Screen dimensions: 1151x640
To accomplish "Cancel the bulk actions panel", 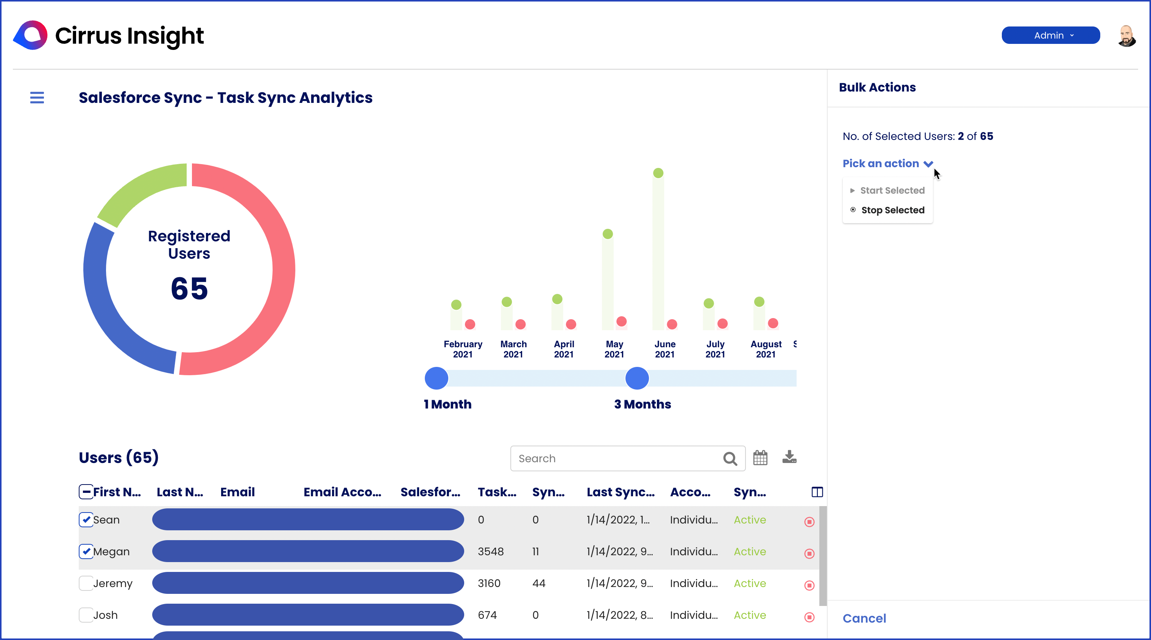I will (864, 618).
